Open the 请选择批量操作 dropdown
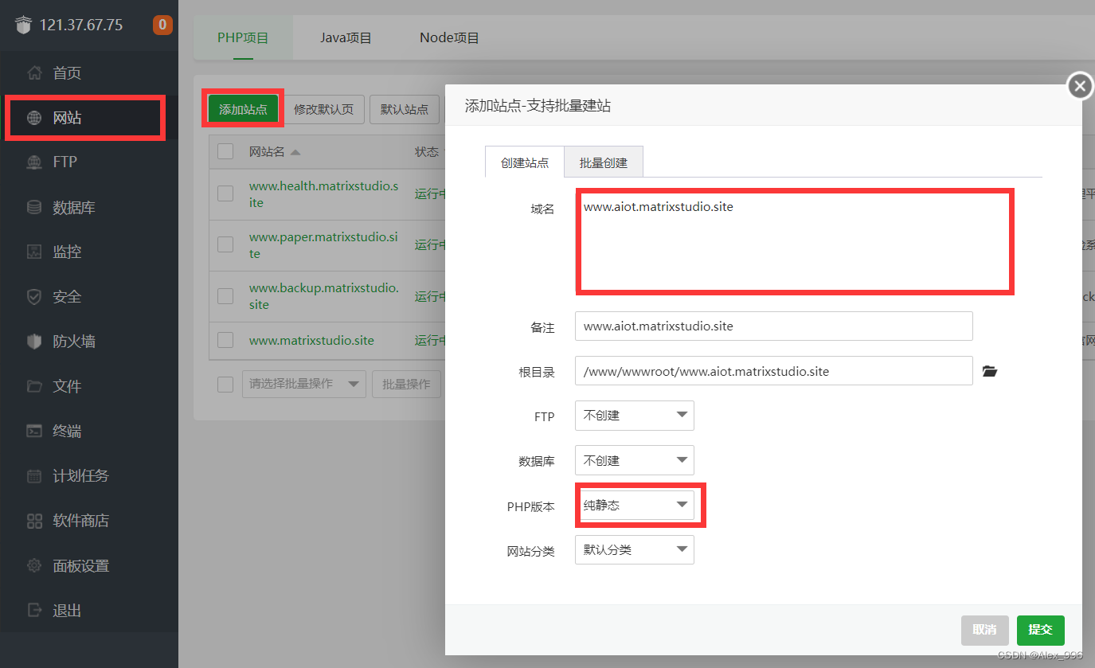Screen dimensions: 1095x668 coord(304,384)
